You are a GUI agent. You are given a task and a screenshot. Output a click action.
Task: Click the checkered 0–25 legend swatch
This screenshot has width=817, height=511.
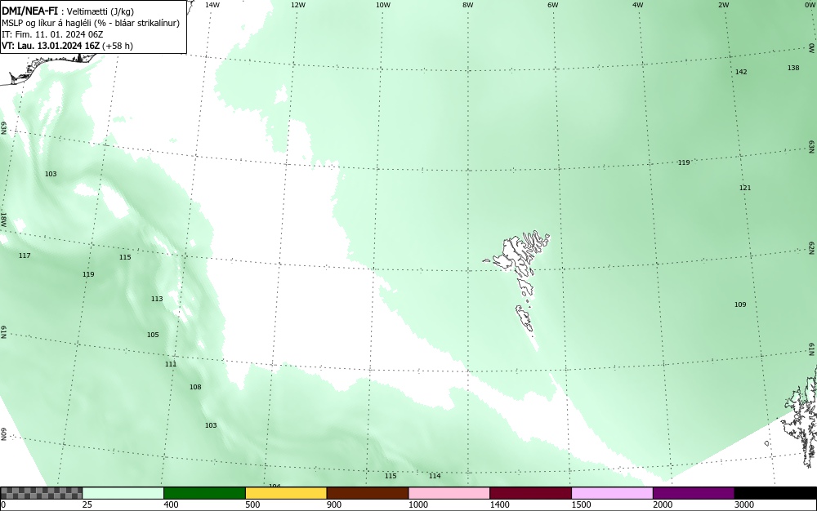pos(41,493)
